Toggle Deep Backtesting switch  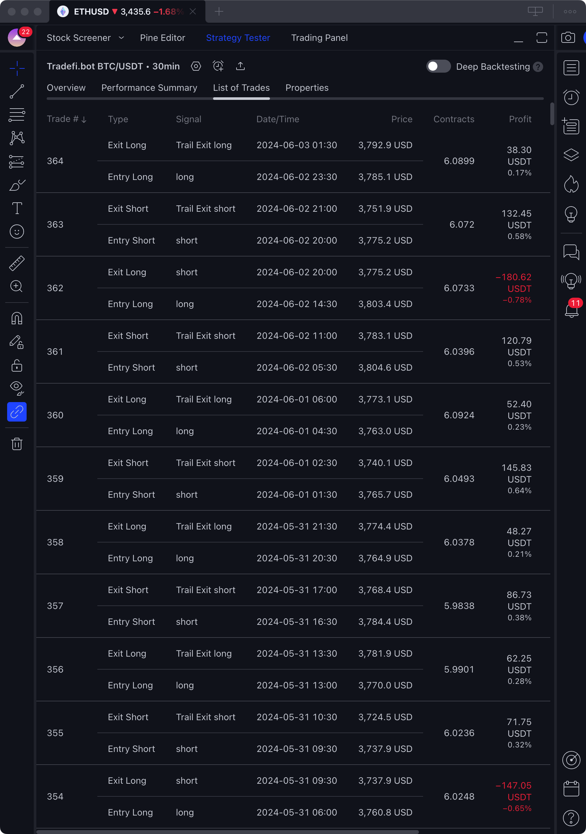[438, 66]
